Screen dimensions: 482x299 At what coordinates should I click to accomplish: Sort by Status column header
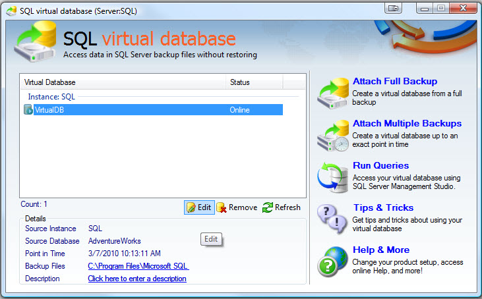(255, 82)
